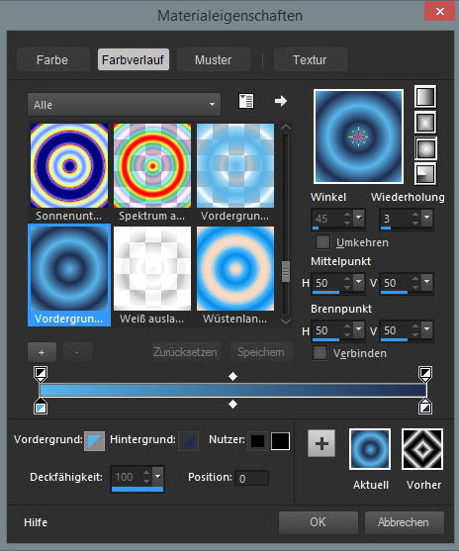Add current material to palette with plus
This screenshot has width=459, height=551.
click(x=321, y=443)
